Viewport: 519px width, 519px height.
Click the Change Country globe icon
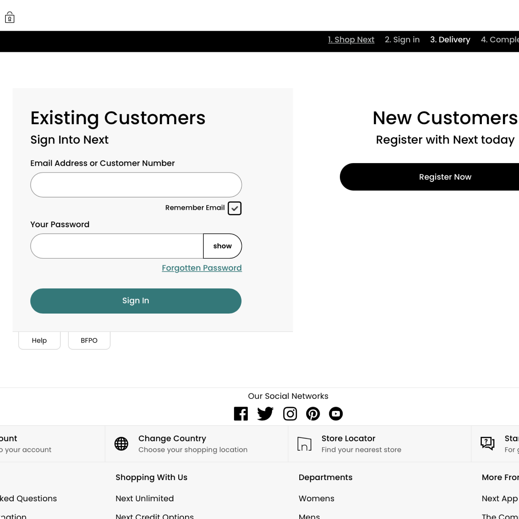121,444
